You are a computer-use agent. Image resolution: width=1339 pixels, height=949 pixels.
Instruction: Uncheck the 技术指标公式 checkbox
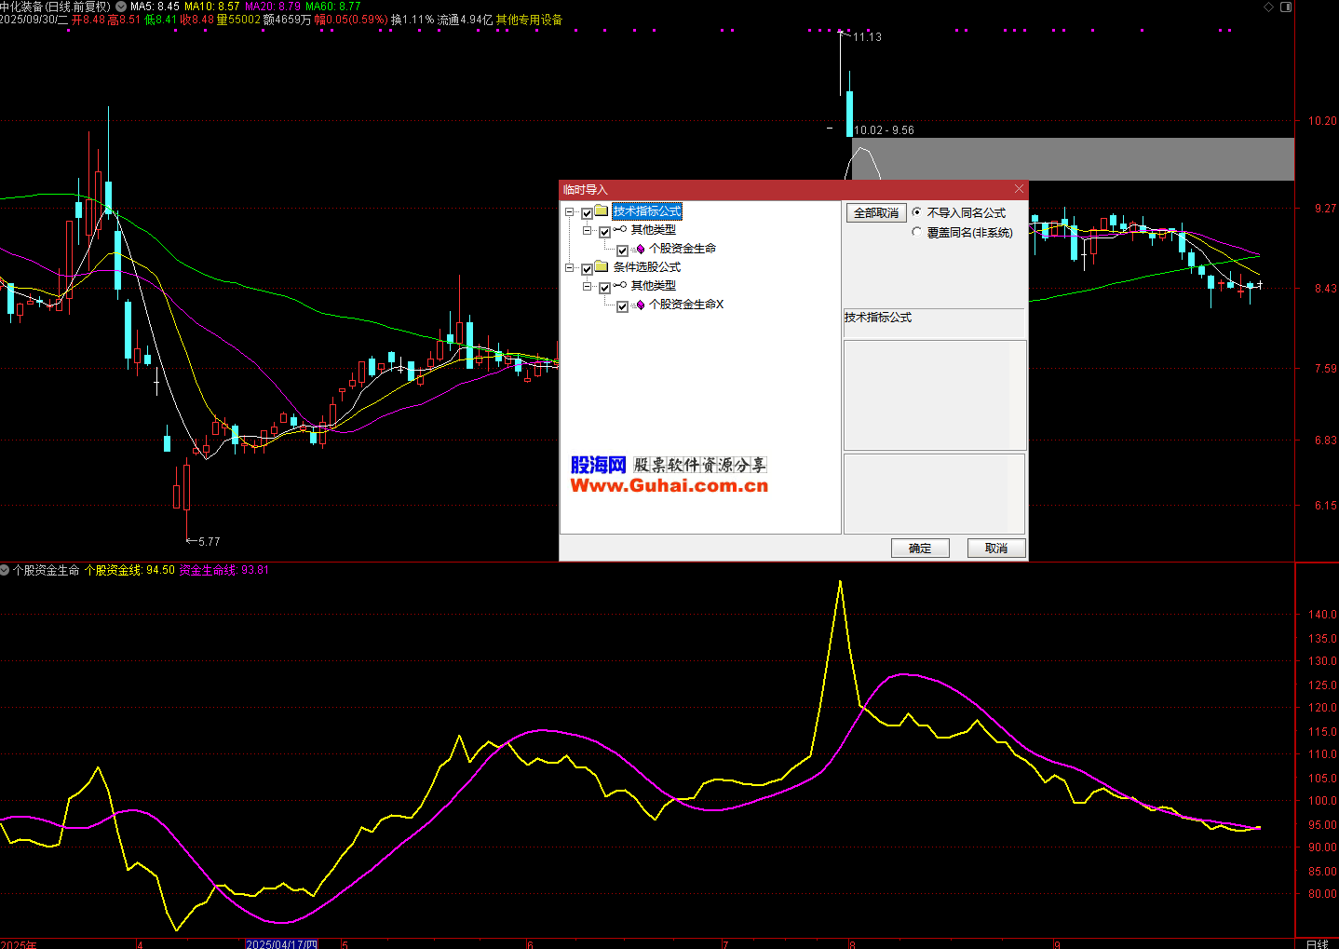coord(587,213)
